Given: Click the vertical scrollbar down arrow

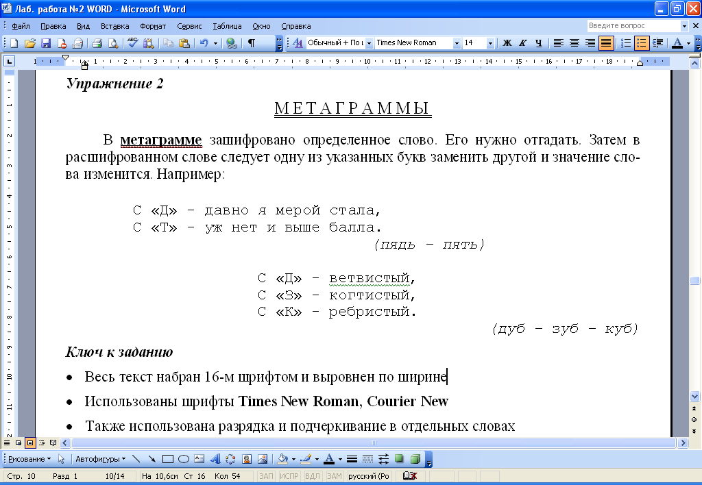Looking at the screenshot, I should pyautogui.click(x=695, y=396).
